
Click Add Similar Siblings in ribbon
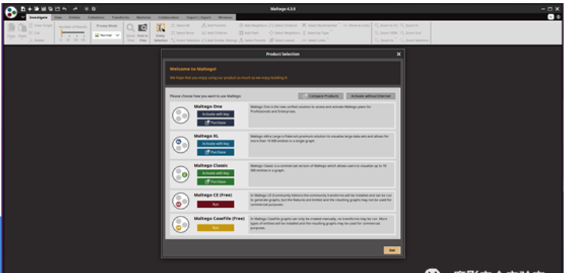pos(219,40)
